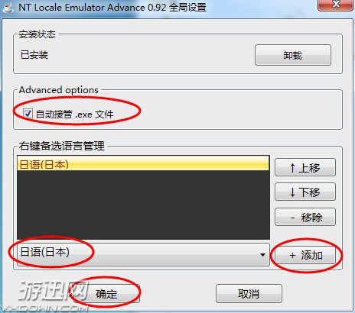Click the 右键备选语言管理 group heading
The width and height of the screenshot is (355, 313).
62,146
